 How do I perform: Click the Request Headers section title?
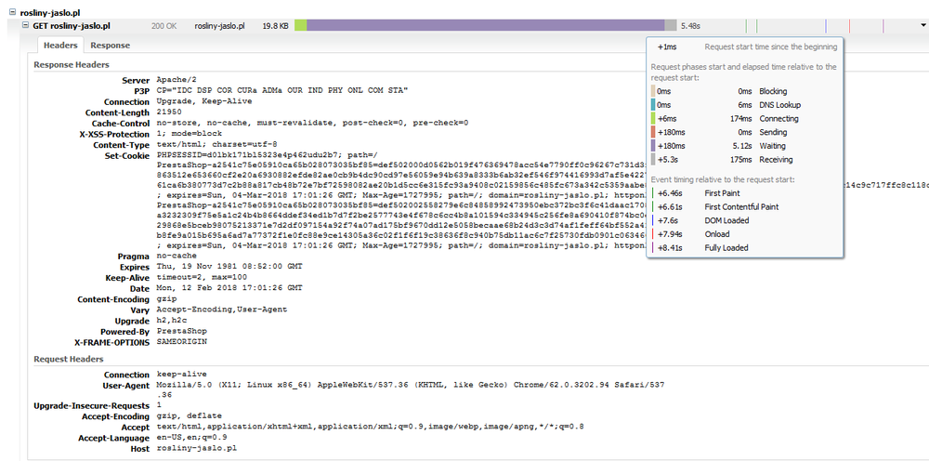coord(69,359)
